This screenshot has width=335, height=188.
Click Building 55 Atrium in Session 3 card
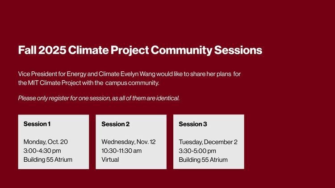[203, 159]
